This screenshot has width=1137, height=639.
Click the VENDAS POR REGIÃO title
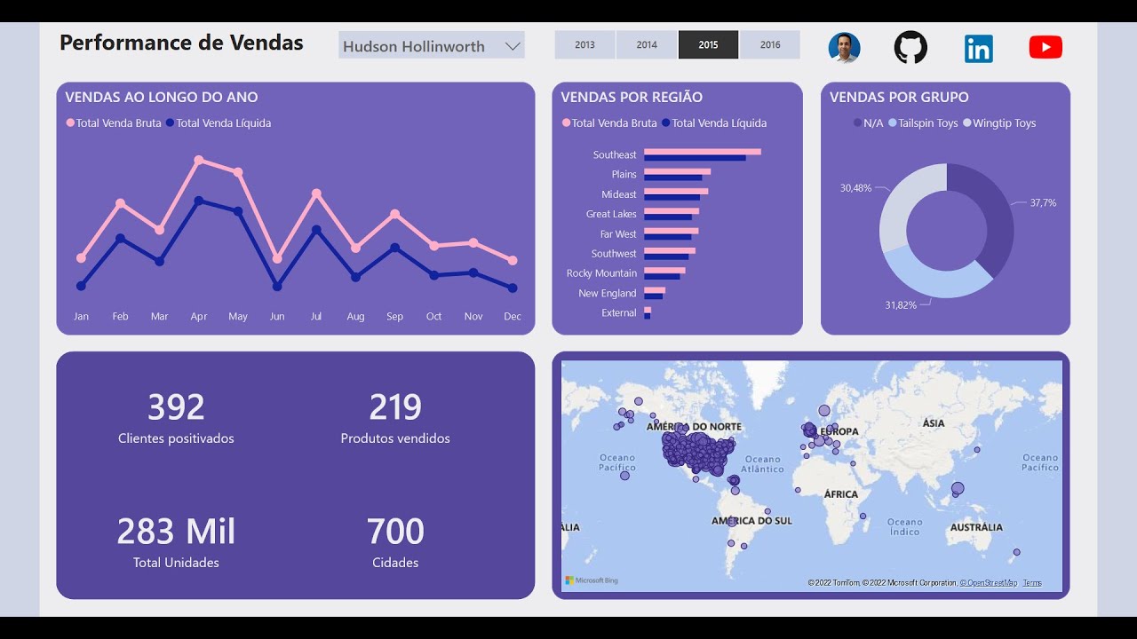632,97
